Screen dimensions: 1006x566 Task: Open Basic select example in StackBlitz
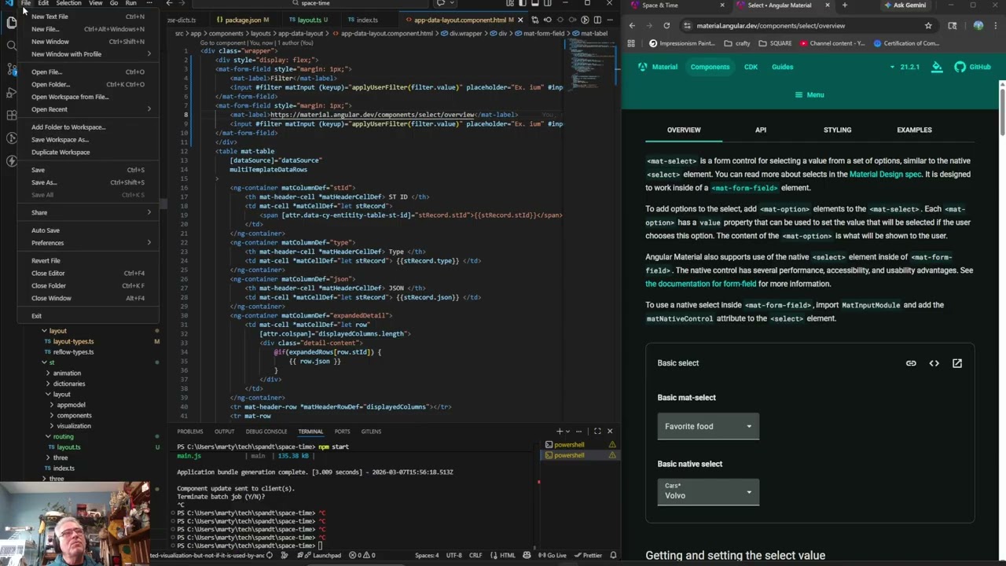tap(956, 363)
